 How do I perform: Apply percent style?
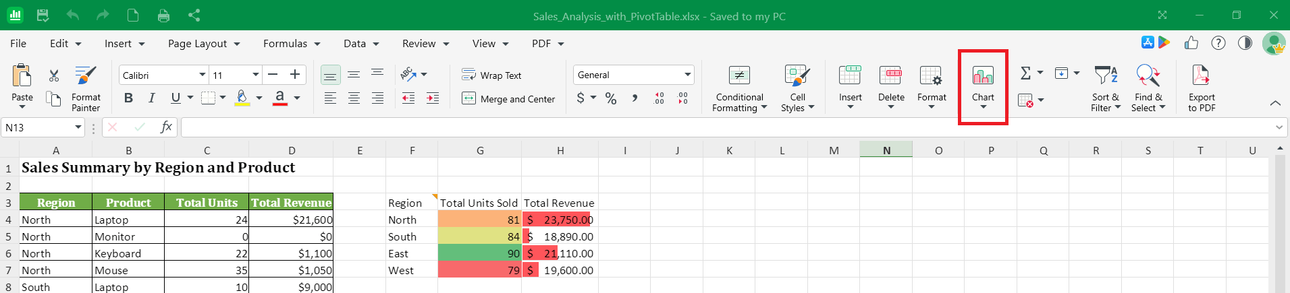(x=611, y=99)
